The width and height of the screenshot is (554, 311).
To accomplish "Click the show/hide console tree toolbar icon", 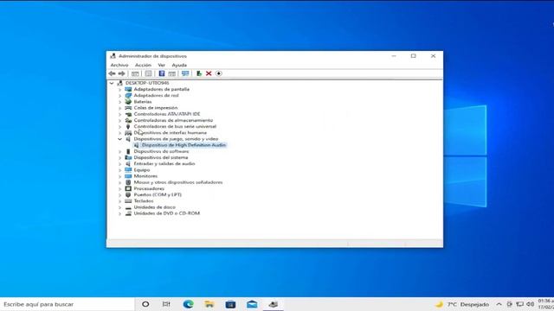I will pos(135,73).
